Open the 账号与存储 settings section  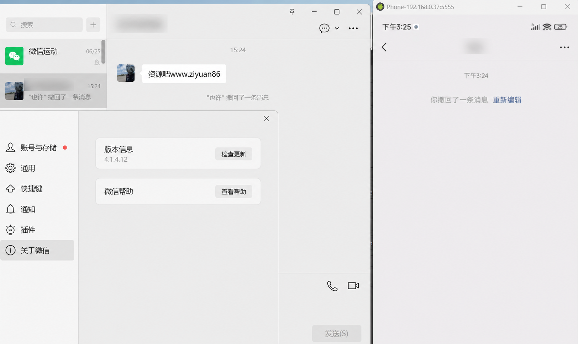tap(37, 147)
